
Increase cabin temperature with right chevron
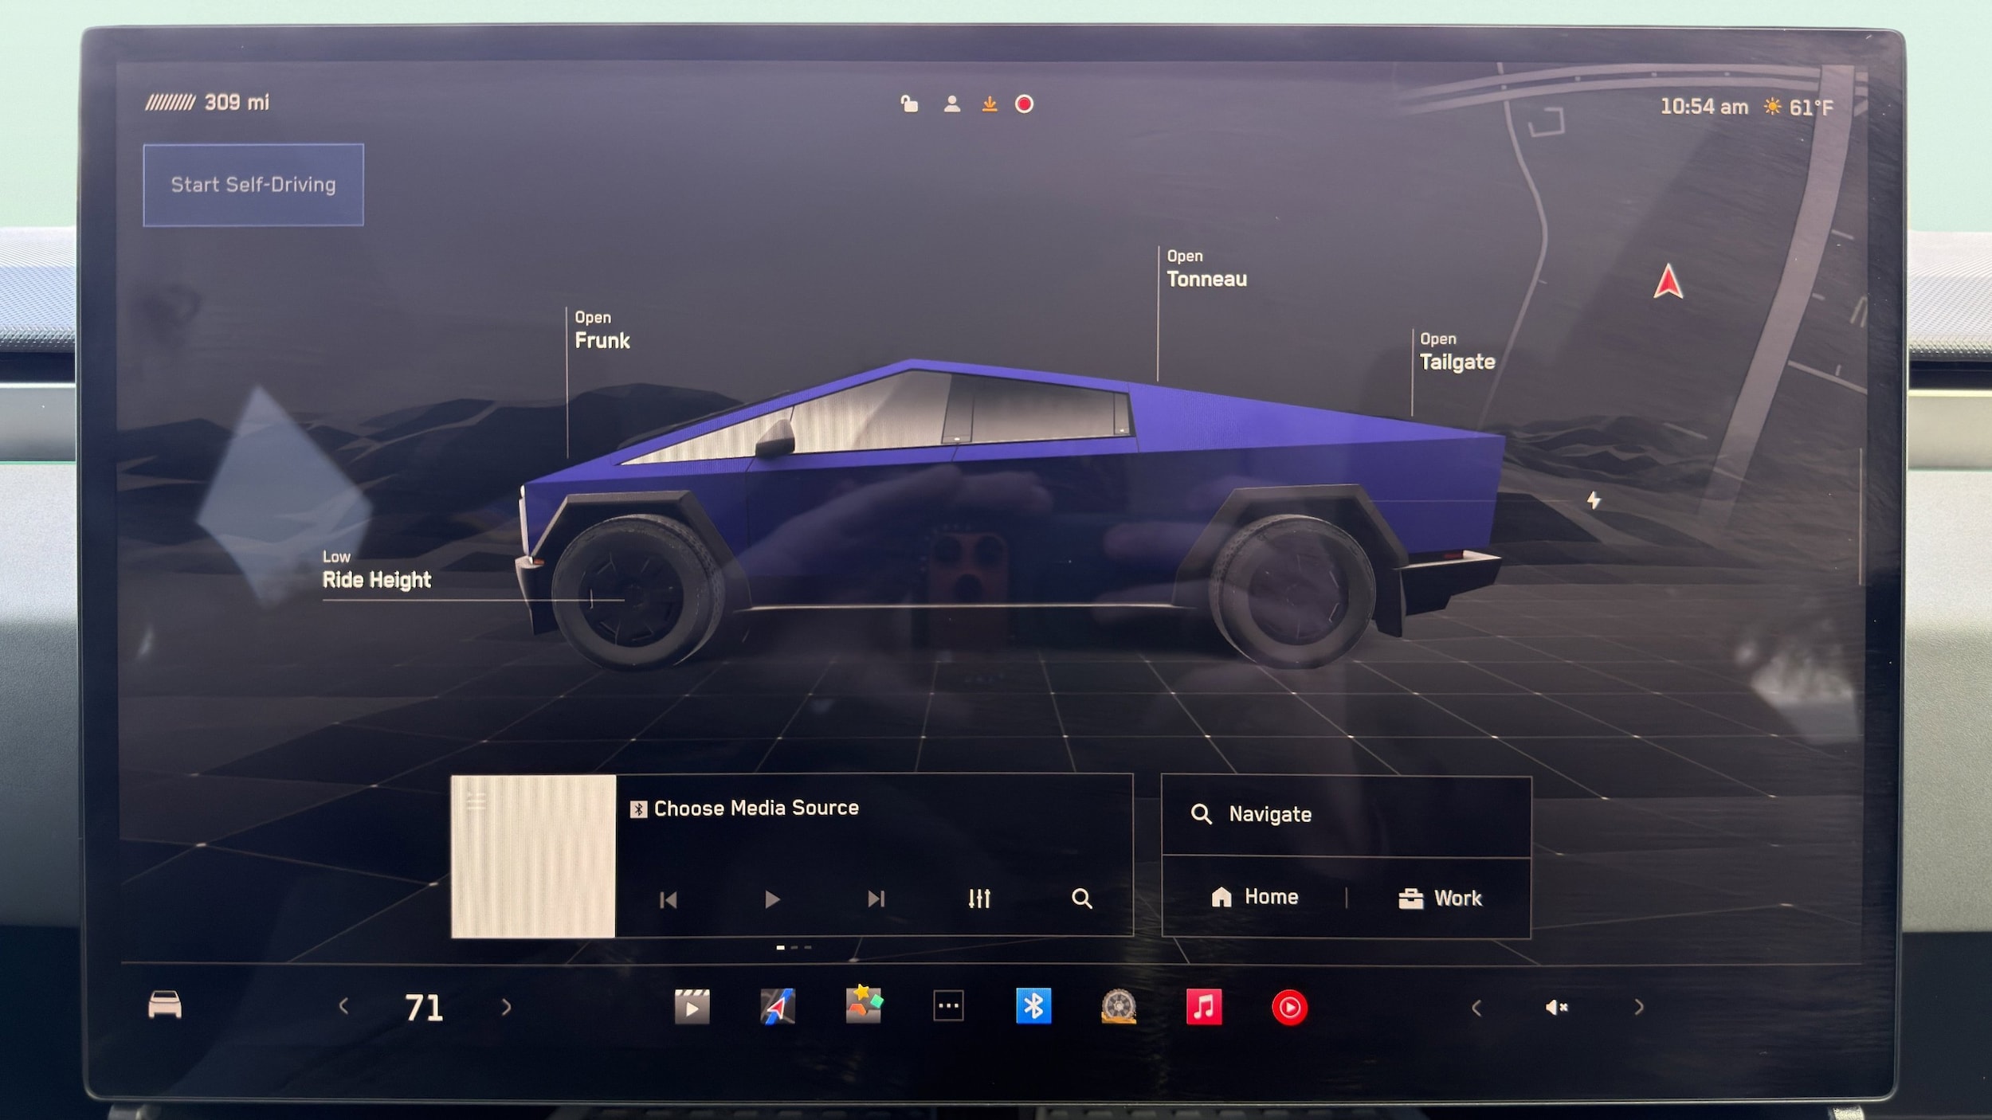[507, 1008]
